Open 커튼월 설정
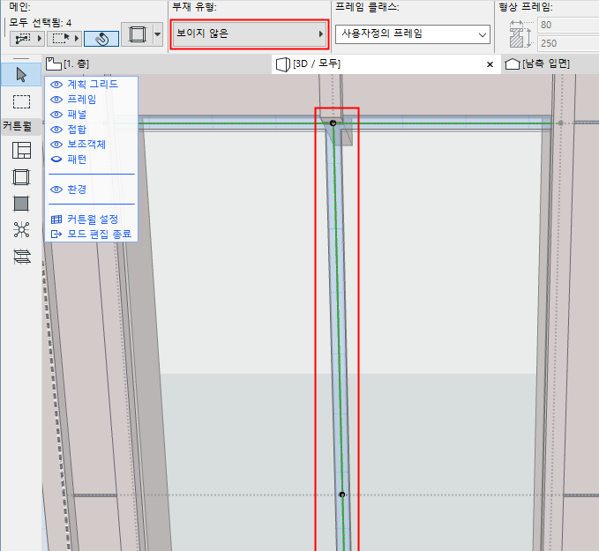Screen dimensions: 599x551 tap(85, 220)
